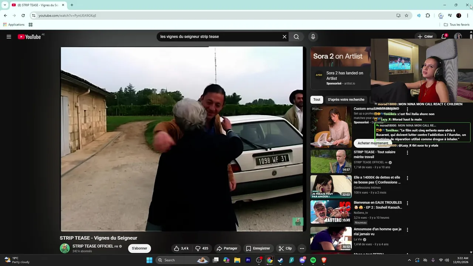Open more actions ellipsis under the video
Viewport: 473px width, 266px height.
302,248
